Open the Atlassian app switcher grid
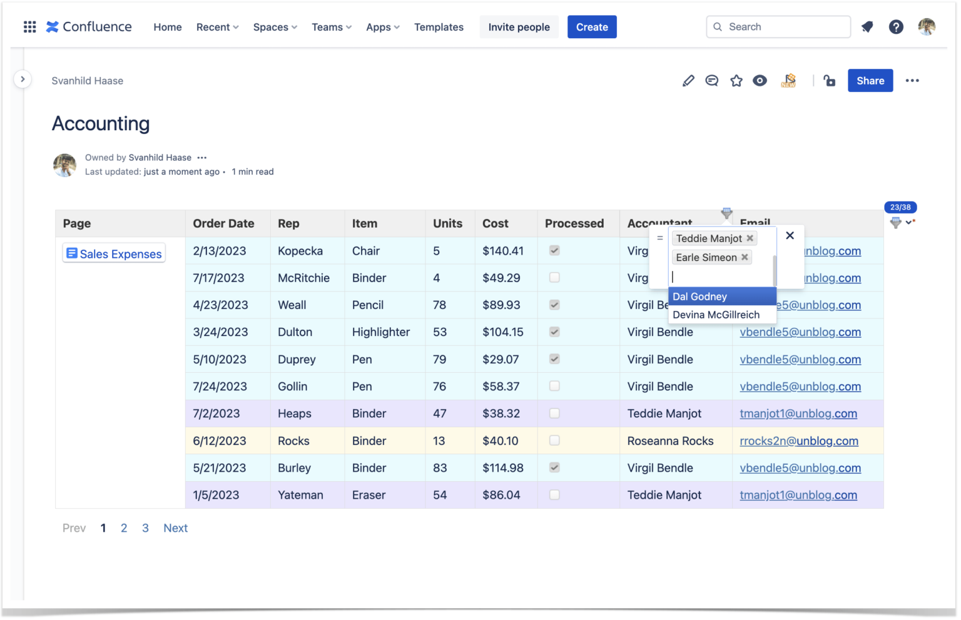Viewport: 961px width, 620px height. click(x=29, y=26)
